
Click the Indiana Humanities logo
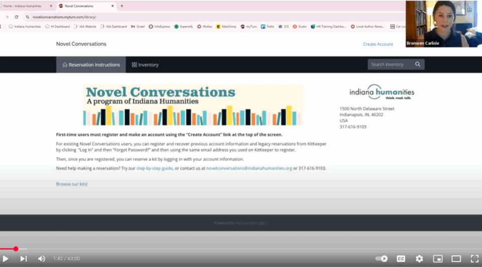(382, 92)
